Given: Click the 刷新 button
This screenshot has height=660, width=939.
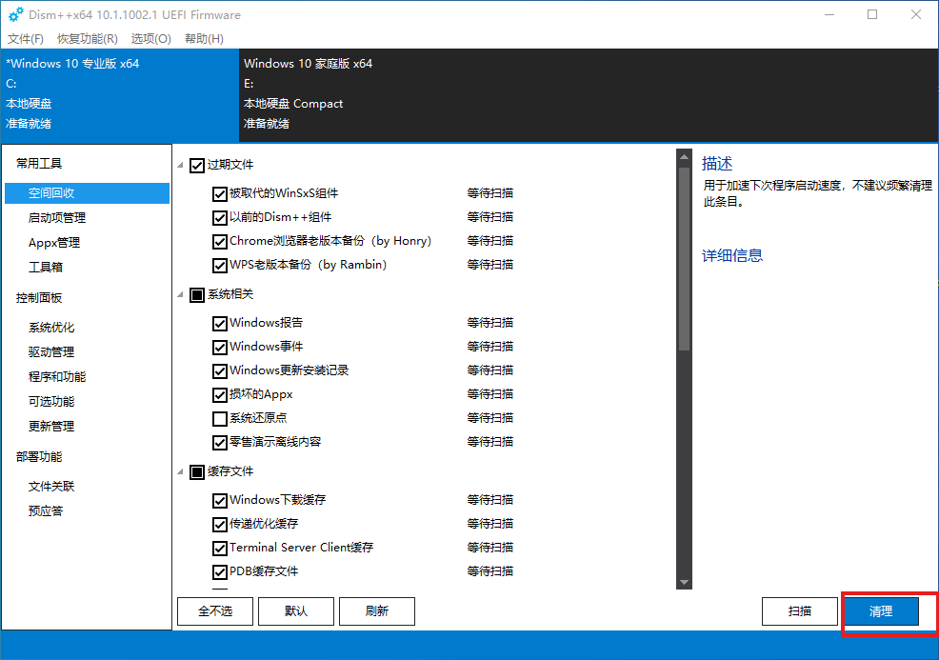Looking at the screenshot, I should tap(377, 610).
